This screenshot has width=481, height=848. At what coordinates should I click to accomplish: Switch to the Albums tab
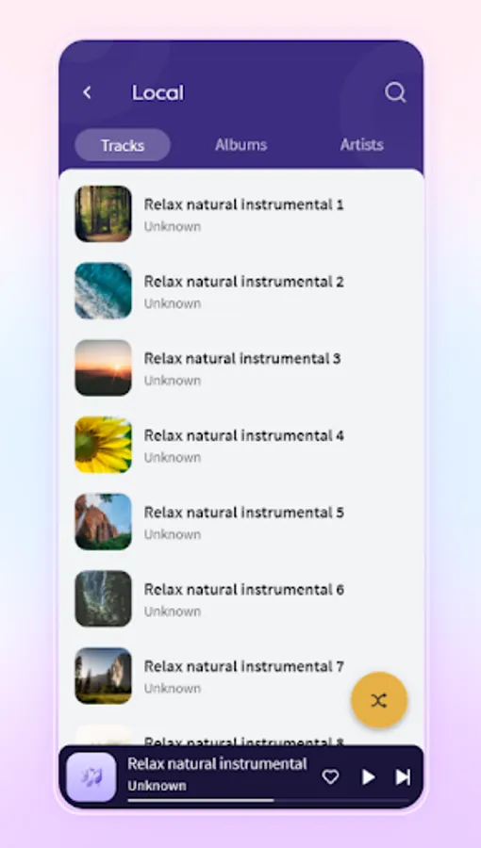point(240,145)
